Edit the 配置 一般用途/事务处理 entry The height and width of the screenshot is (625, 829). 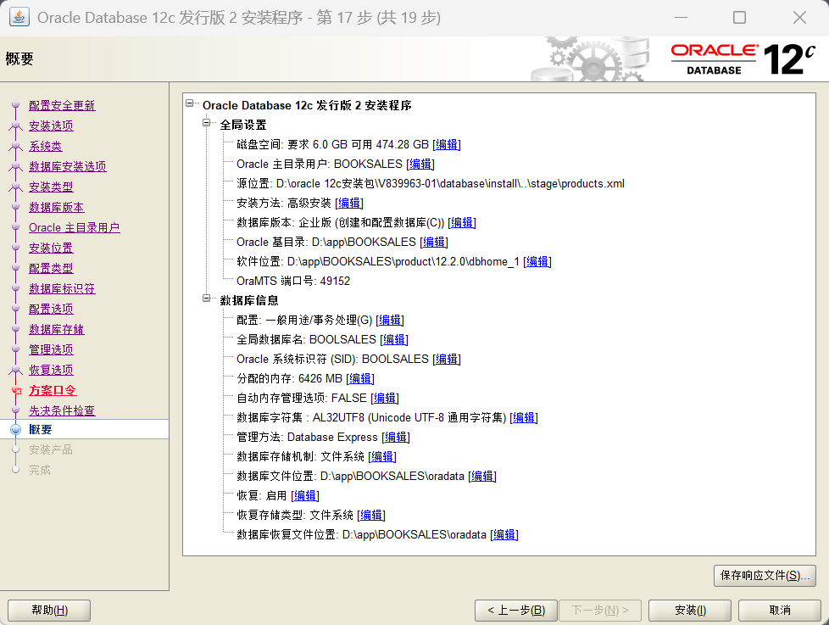coord(390,320)
